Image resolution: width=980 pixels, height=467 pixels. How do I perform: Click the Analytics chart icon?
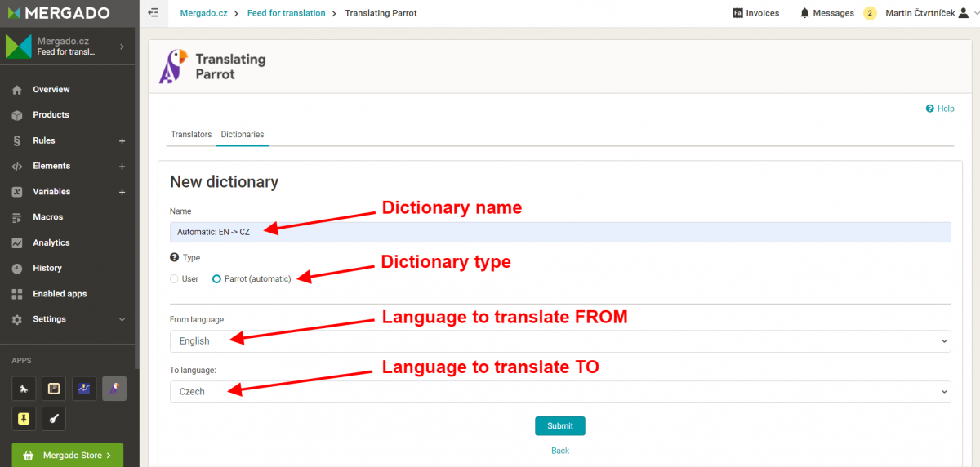(17, 242)
